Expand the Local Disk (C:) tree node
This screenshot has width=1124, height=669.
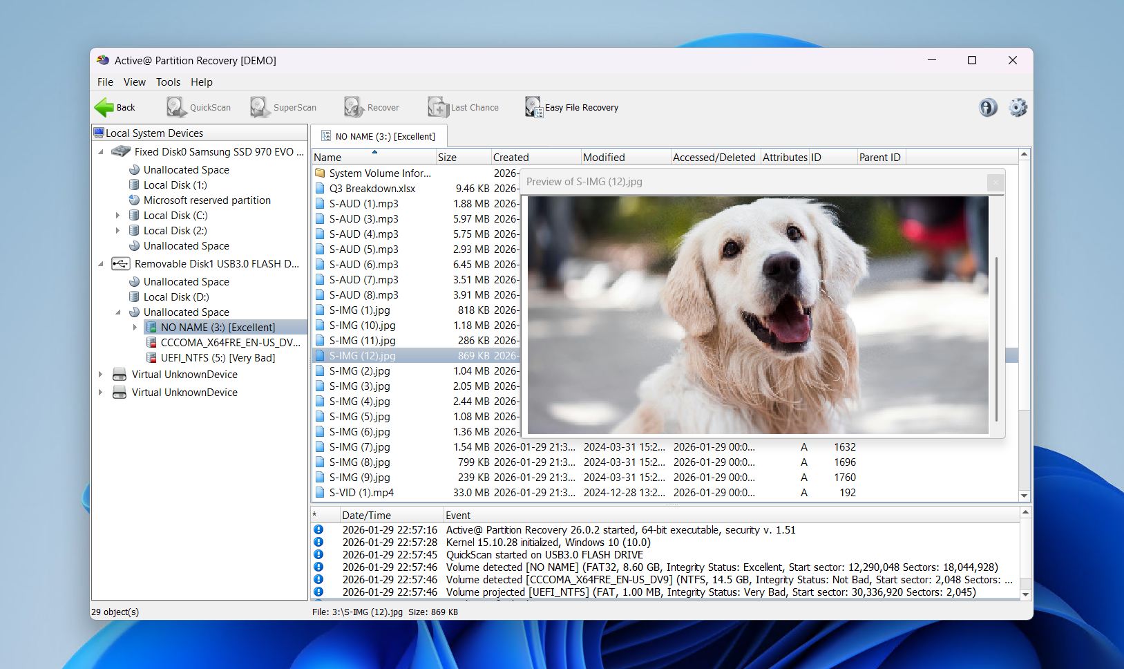tap(118, 215)
